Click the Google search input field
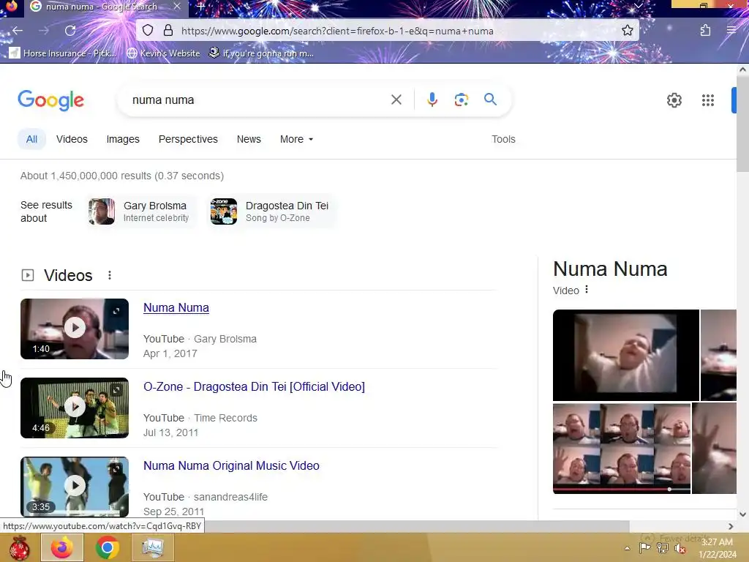The width and height of the screenshot is (749, 562). (258, 100)
